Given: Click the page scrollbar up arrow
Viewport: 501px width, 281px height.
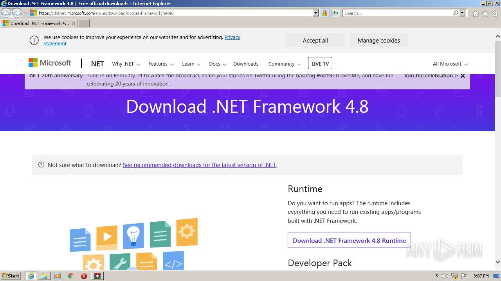Looking at the screenshot, I should [498, 37].
